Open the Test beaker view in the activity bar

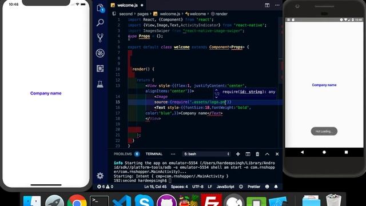[100, 84]
